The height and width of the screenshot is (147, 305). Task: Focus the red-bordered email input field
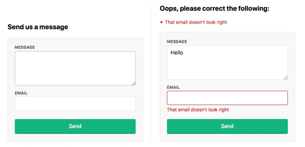[x=227, y=98]
